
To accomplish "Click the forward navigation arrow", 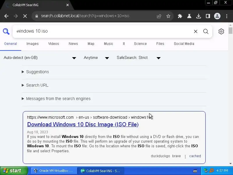I will 16,16.
